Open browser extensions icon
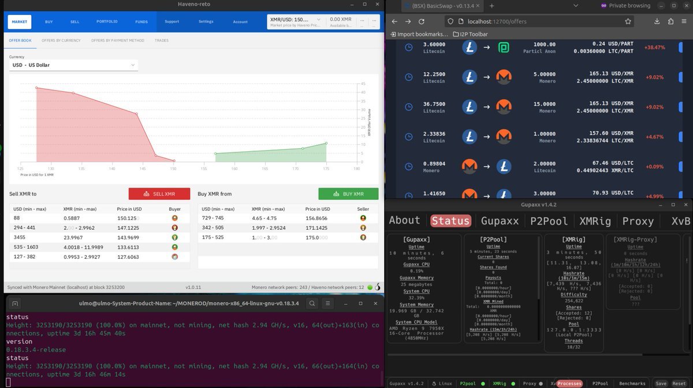693x388 pixels. [669, 21]
